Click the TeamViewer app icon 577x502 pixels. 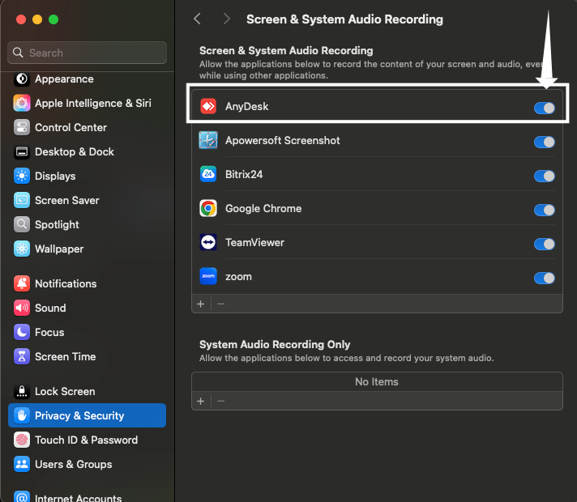pyautogui.click(x=208, y=242)
